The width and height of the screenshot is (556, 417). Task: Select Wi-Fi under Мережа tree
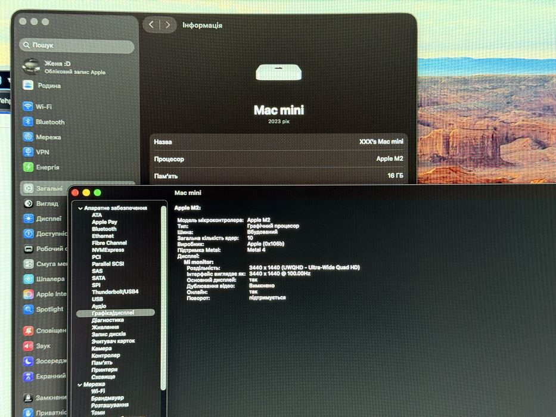98,391
